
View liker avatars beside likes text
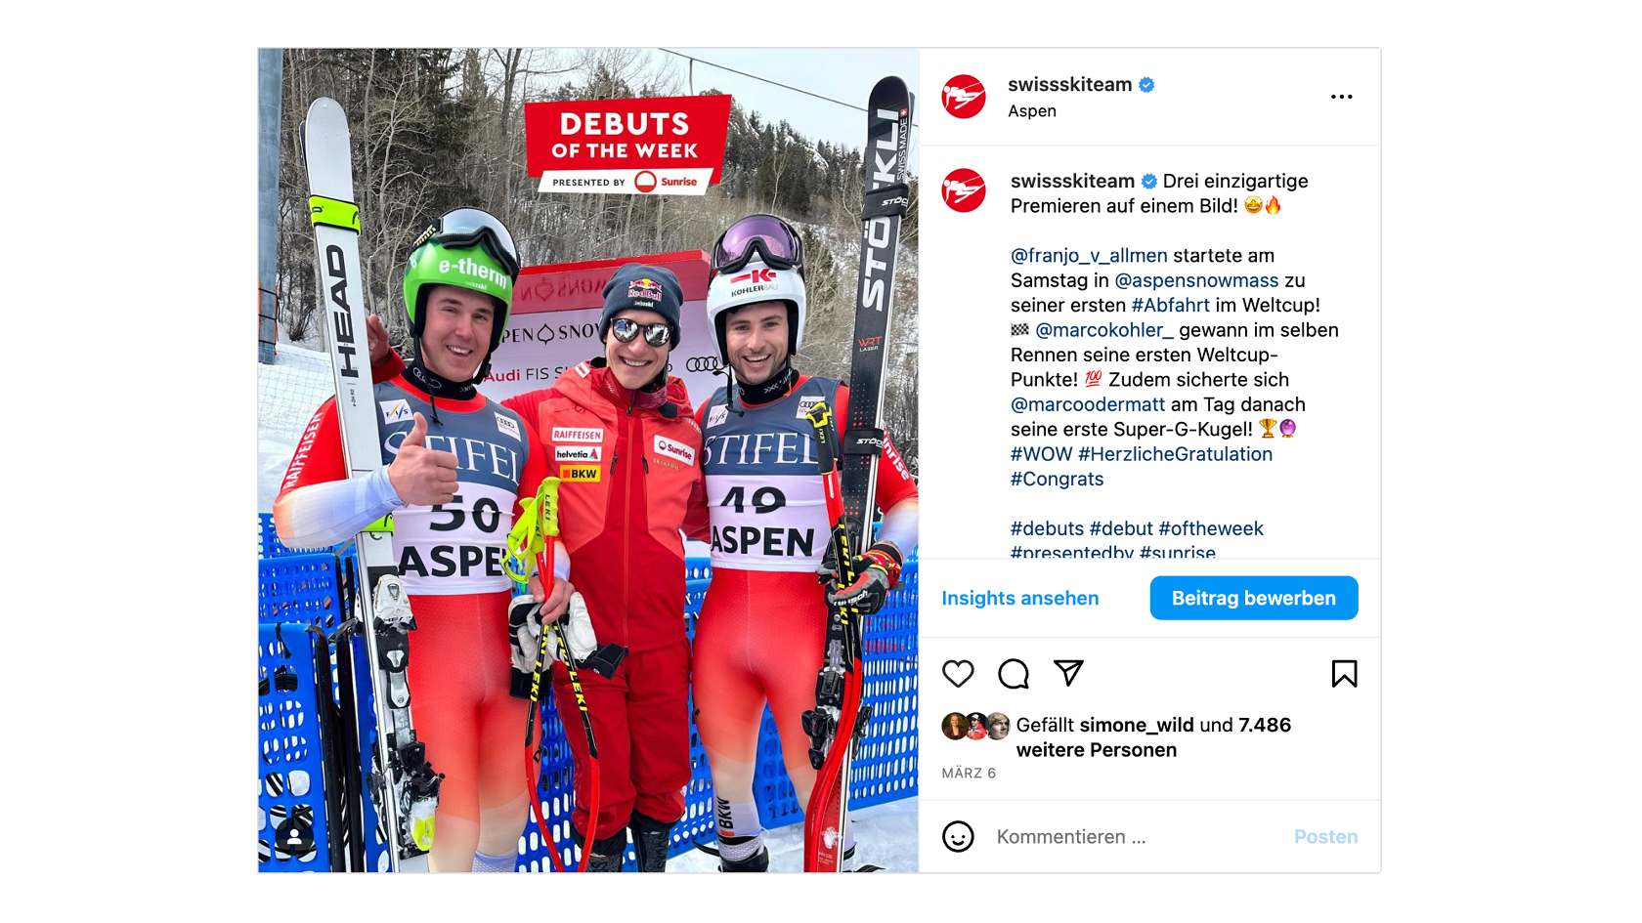pos(975,726)
